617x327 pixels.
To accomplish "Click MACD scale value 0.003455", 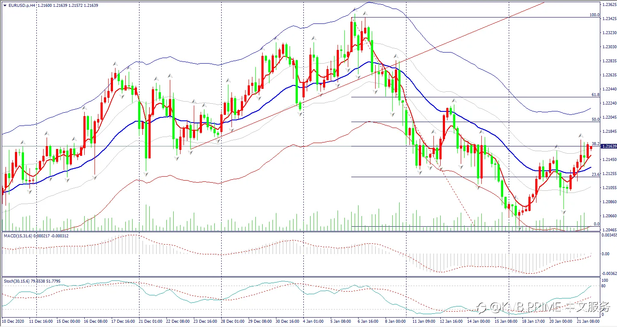I will click(x=609, y=236).
